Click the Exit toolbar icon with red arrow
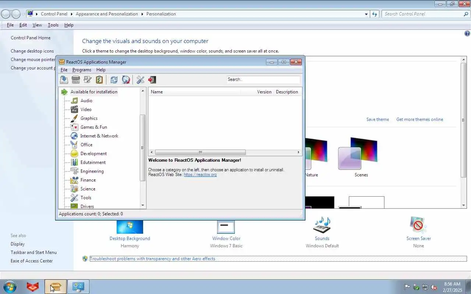Screen dimensions: 471x294 click(152, 79)
